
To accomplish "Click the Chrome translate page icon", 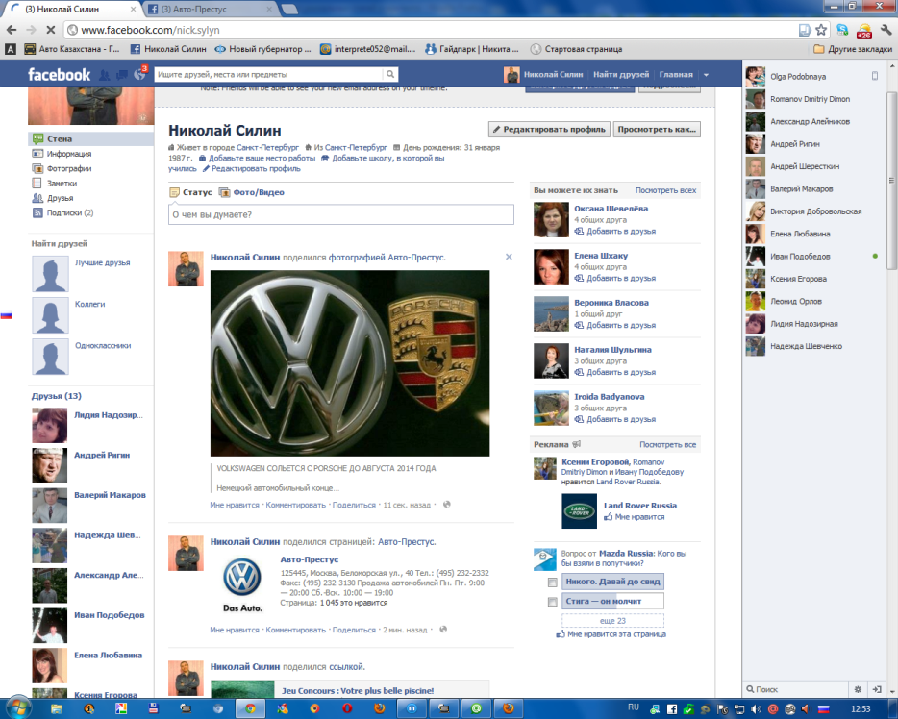I will (x=805, y=30).
